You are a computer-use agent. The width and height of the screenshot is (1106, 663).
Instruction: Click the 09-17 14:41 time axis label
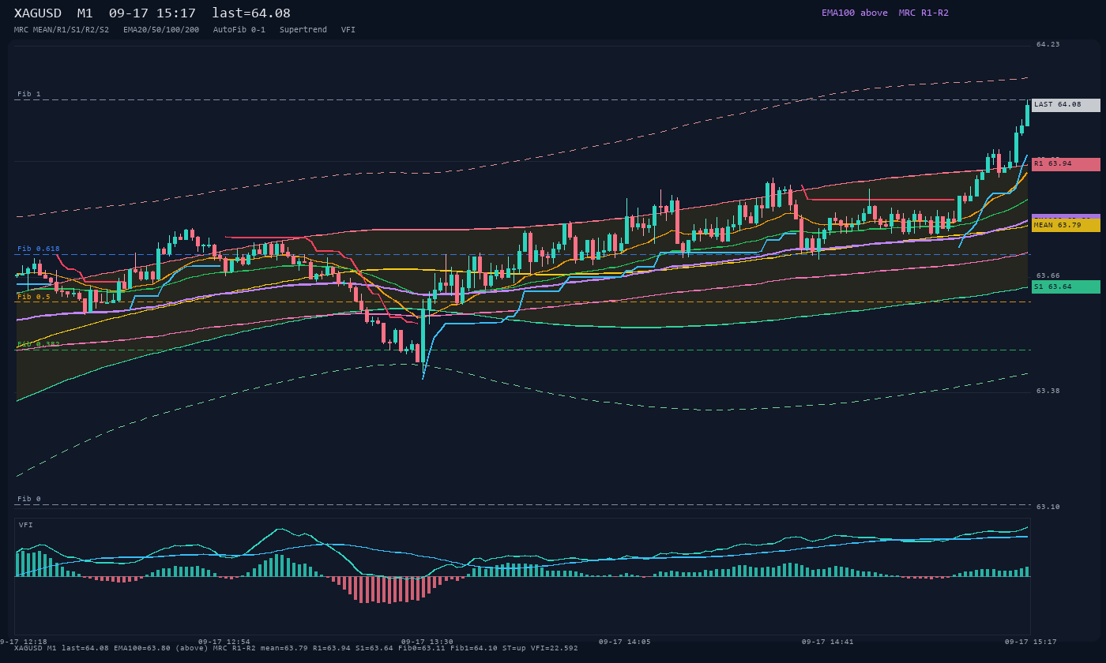827,642
